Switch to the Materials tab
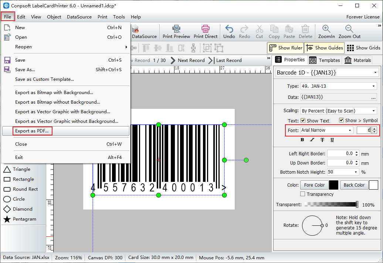383x263 pixels. coord(358,60)
